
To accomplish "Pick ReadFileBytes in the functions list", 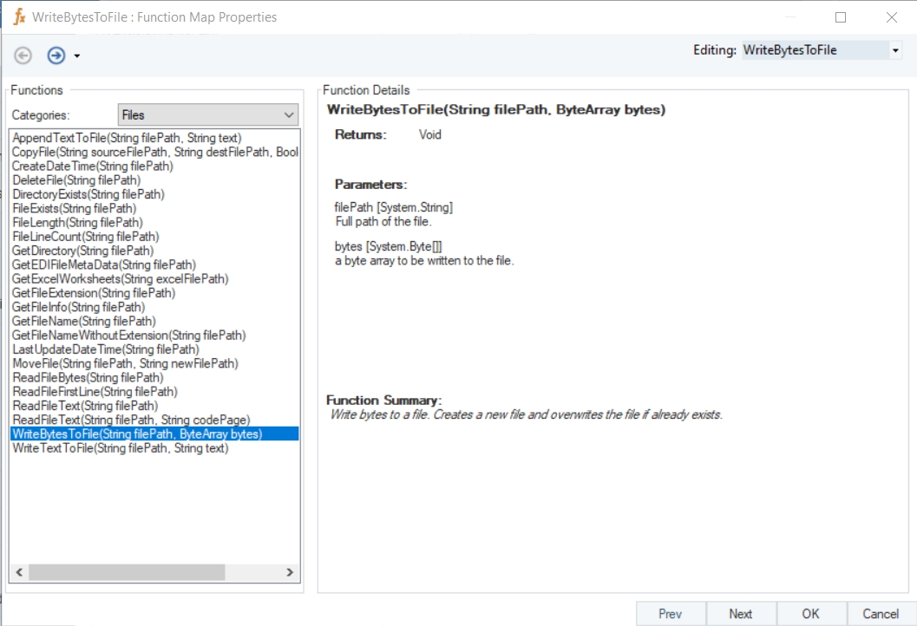I will 88,378.
